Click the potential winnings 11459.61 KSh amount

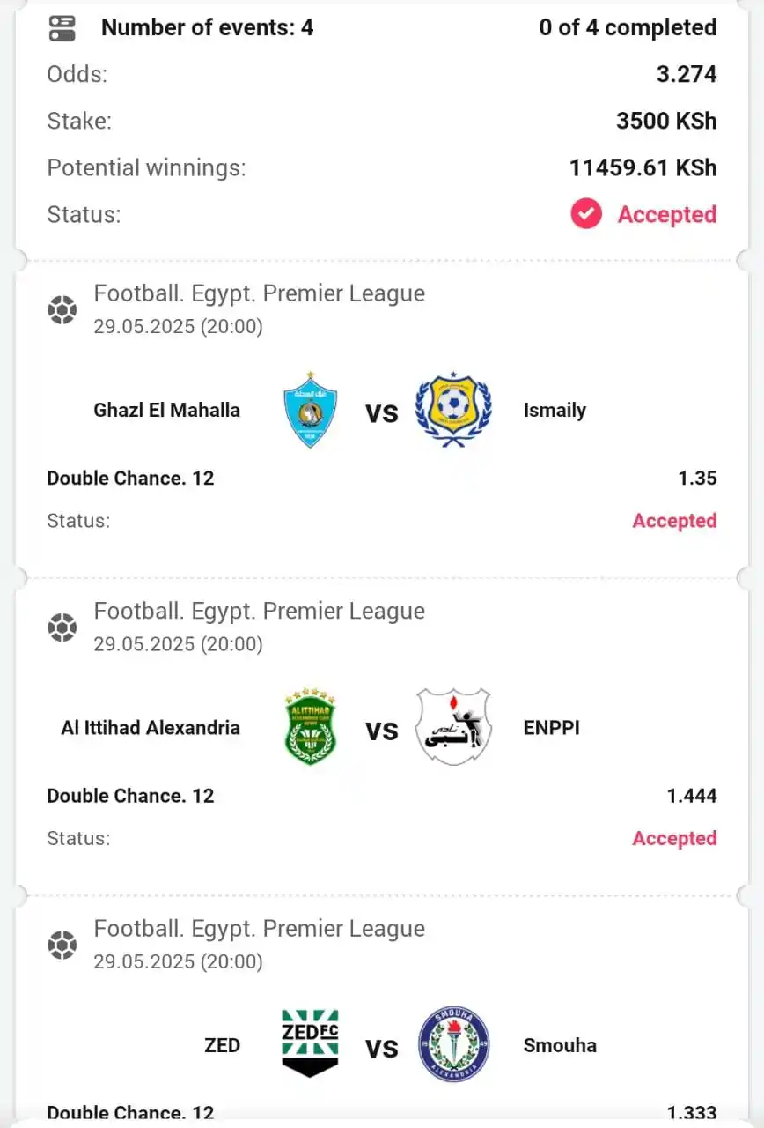[643, 167]
